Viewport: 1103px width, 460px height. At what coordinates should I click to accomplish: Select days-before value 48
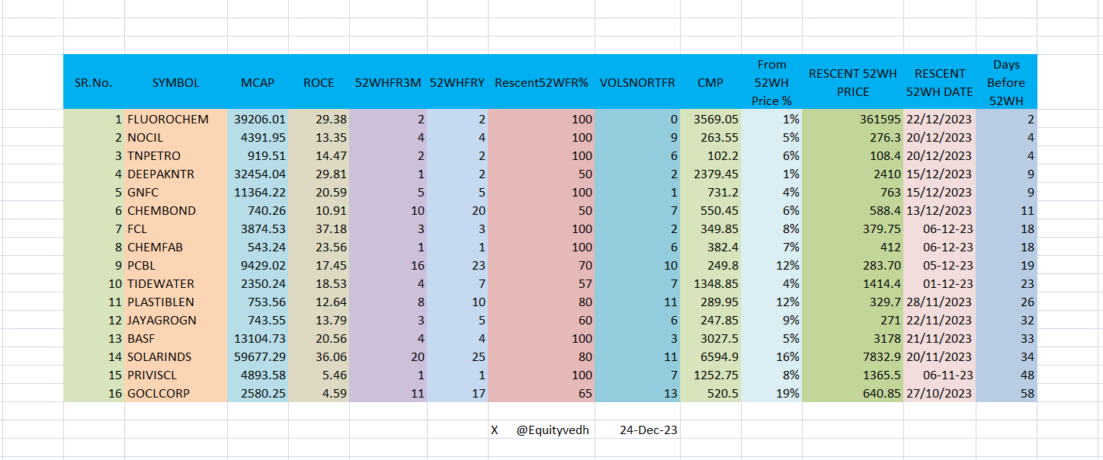[x=1007, y=375]
